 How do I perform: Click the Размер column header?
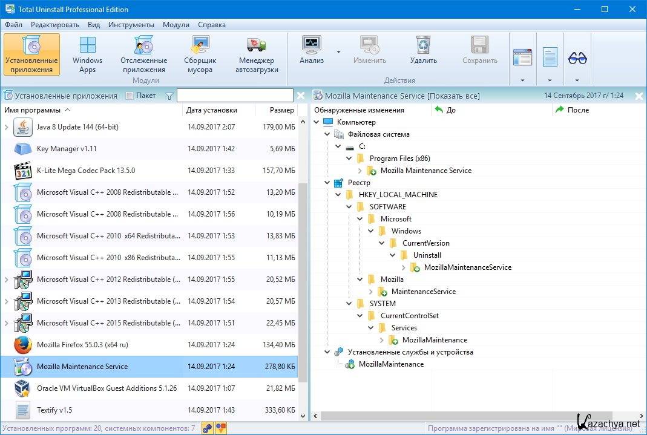tap(282, 110)
